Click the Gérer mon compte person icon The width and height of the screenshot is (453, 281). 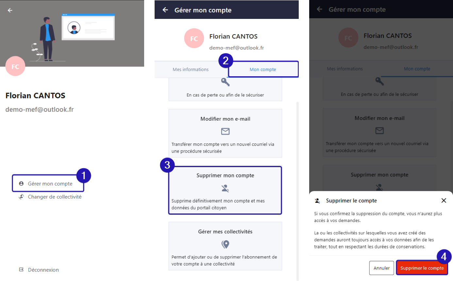(x=22, y=184)
